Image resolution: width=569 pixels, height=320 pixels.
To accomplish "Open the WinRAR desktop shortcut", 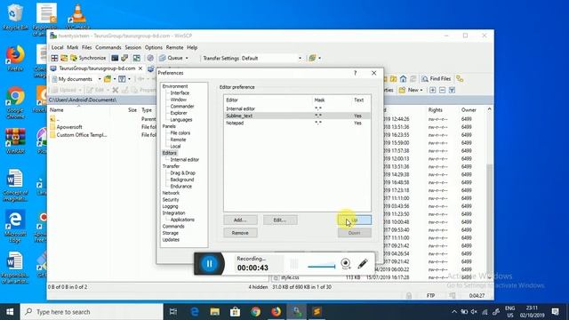I will coord(15,141).
